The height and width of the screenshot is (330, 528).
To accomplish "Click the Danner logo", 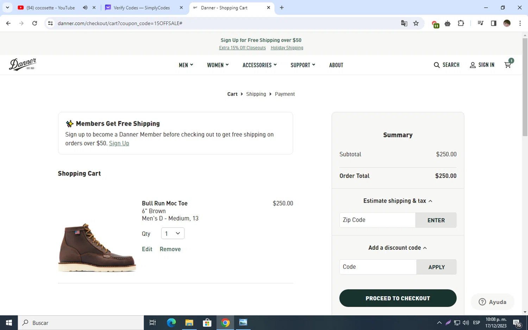I will pyautogui.click(x=23, y=64).
